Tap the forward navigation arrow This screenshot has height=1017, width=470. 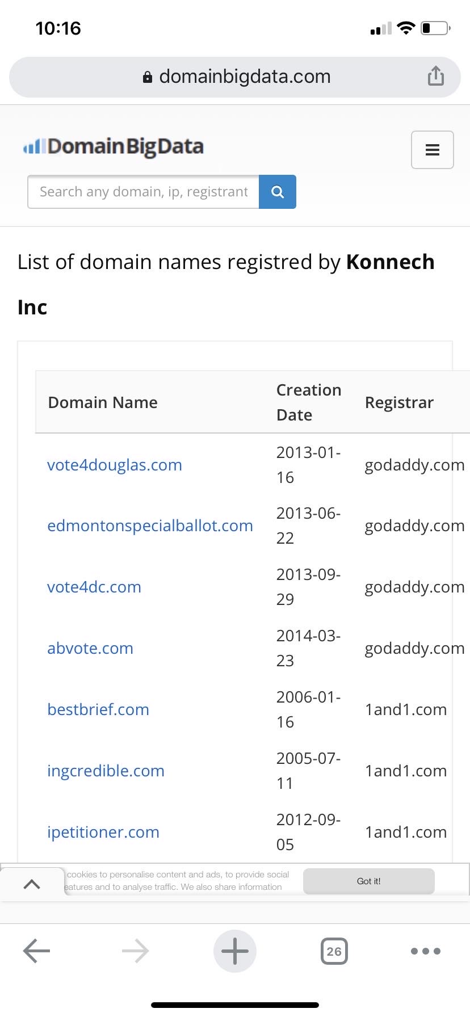coord(136,951)
